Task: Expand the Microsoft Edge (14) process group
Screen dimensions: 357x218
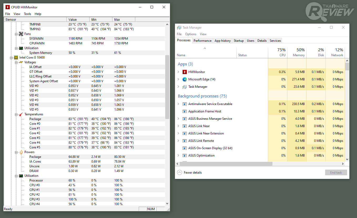Action: tap(178, 79)
